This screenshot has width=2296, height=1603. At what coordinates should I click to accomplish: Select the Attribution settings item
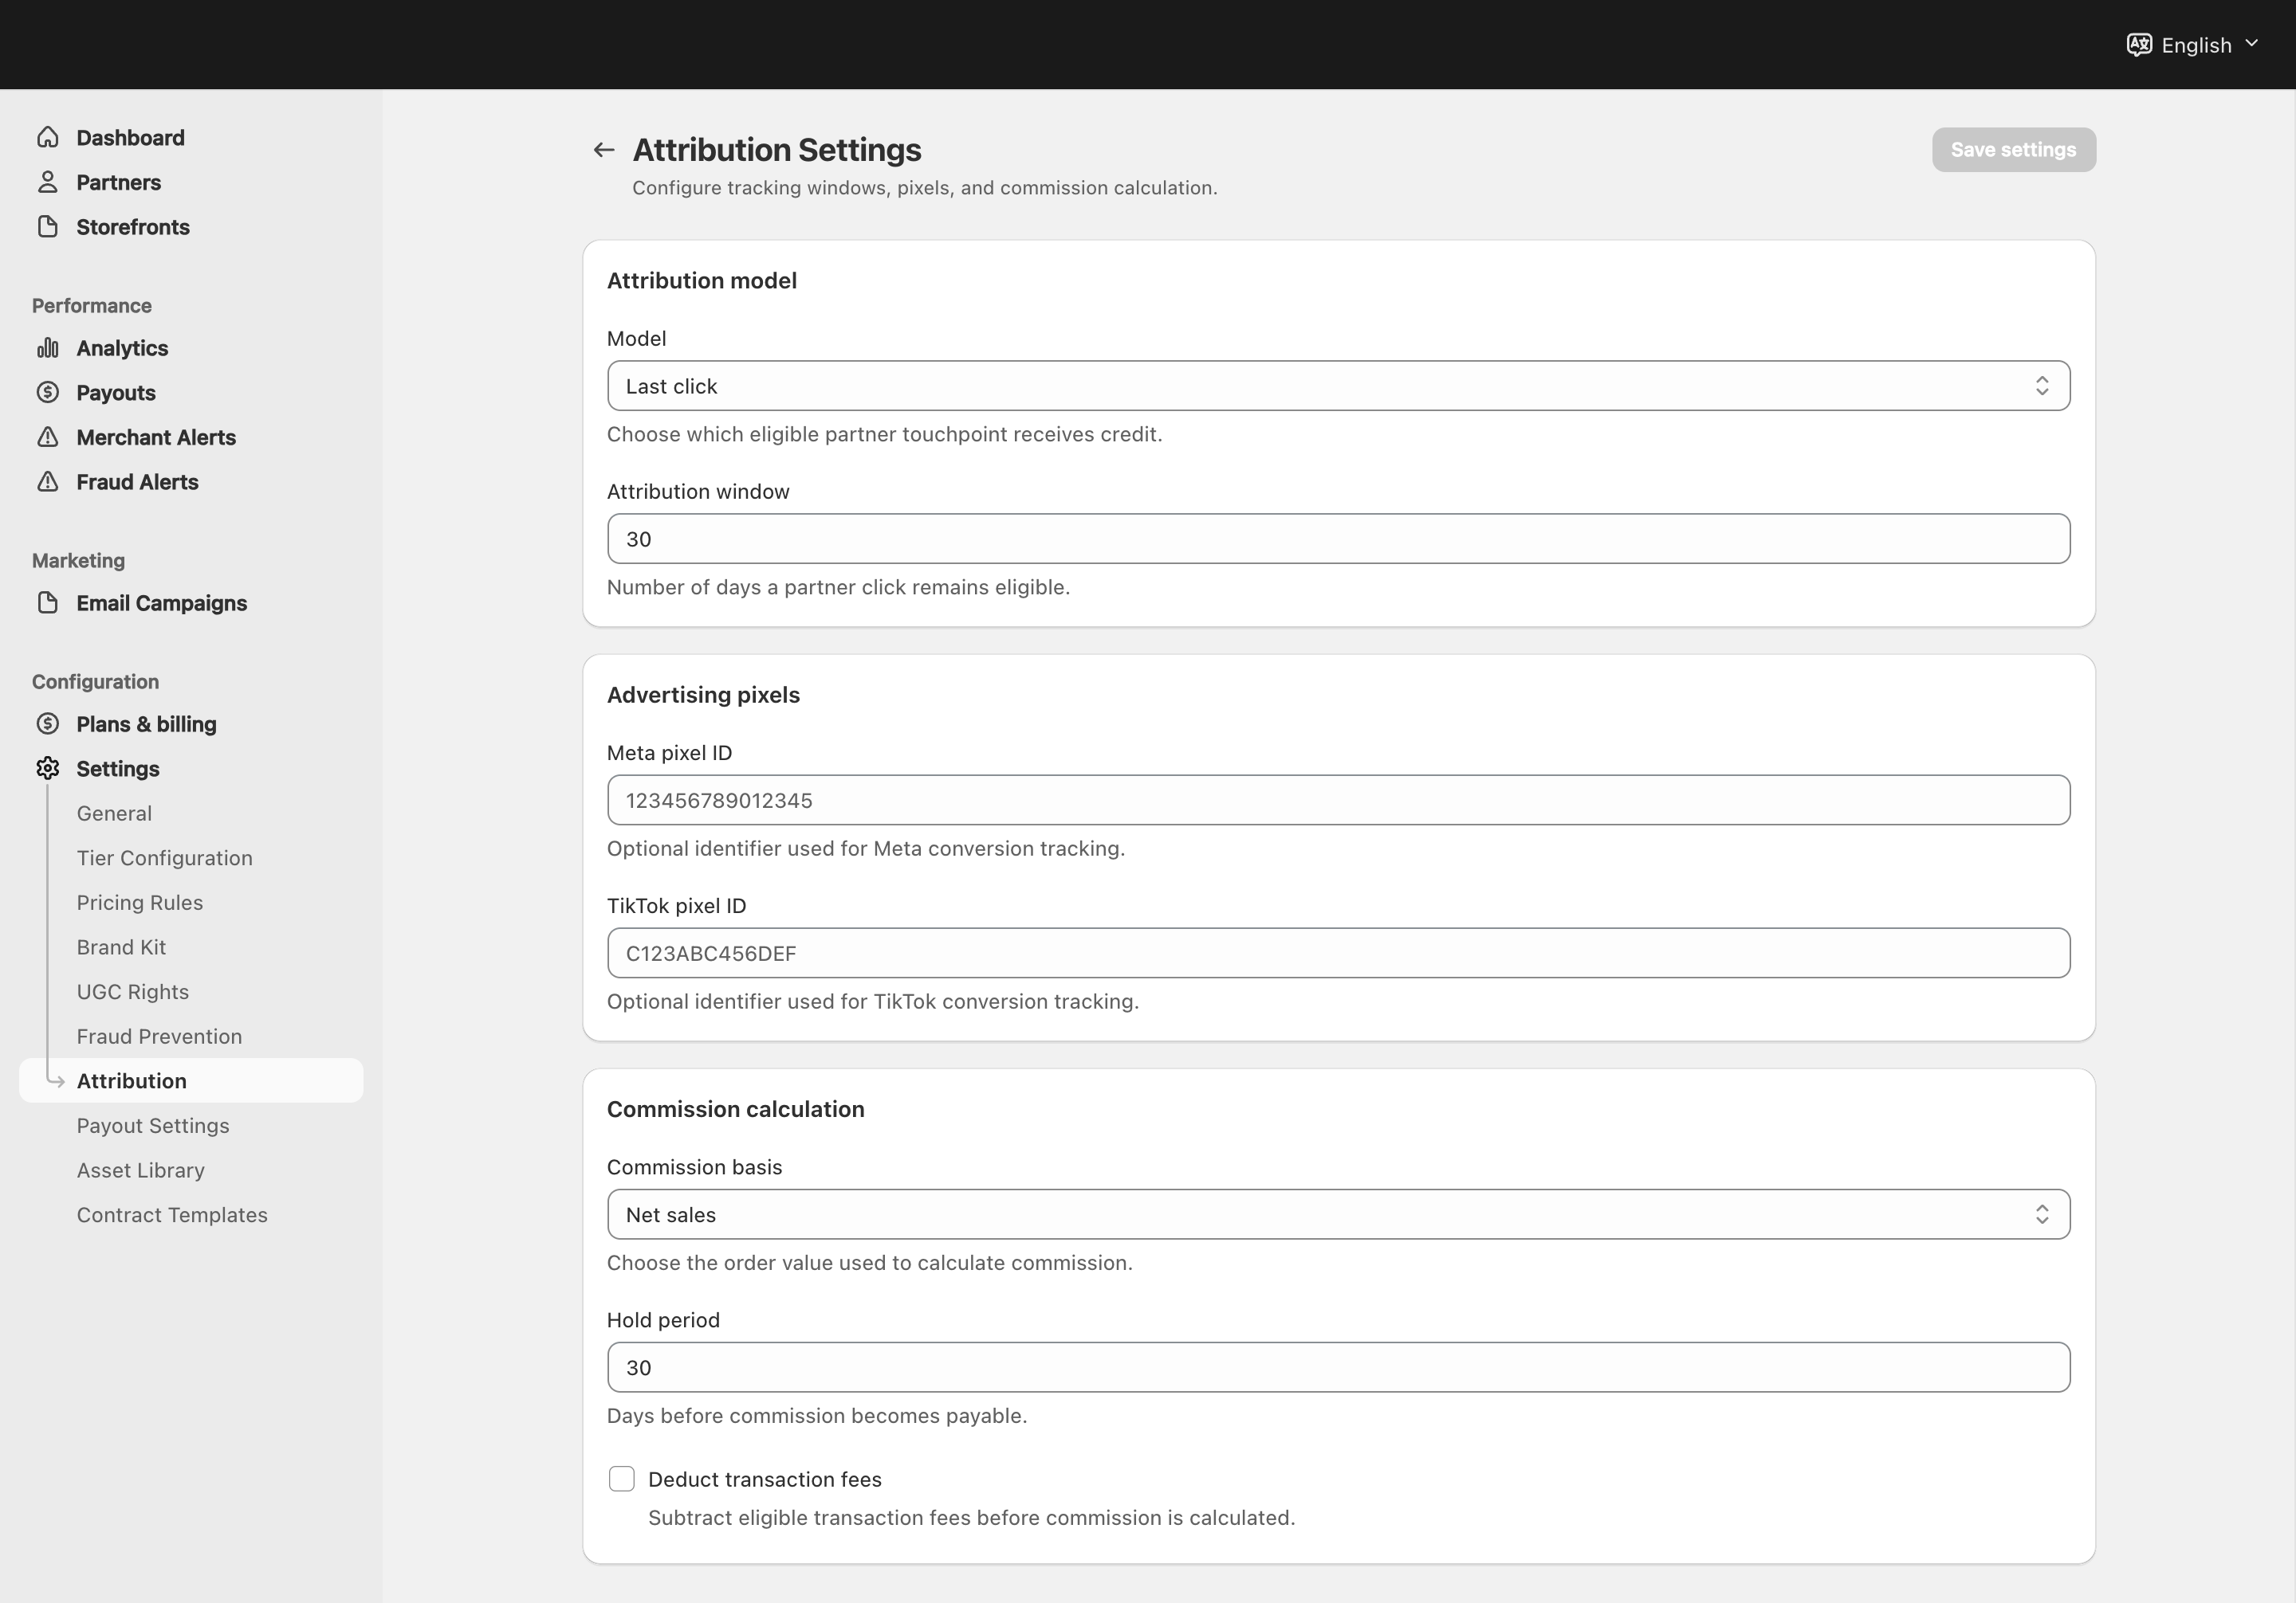191,1080
